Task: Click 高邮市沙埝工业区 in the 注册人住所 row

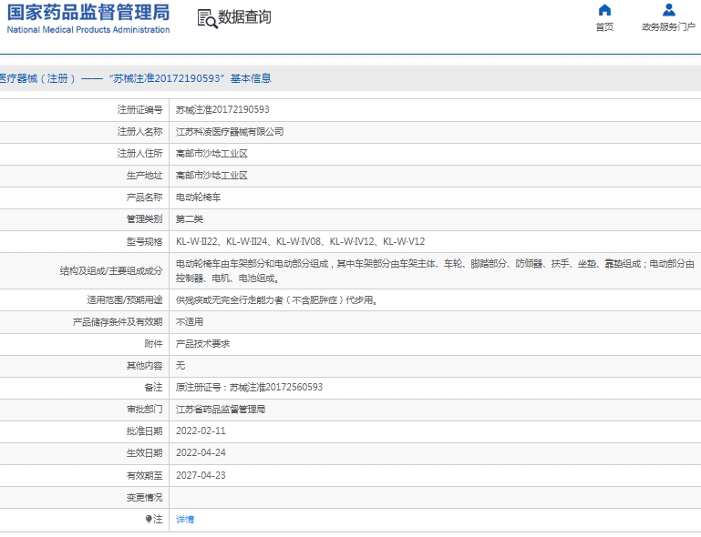Action: coord(211,154)
